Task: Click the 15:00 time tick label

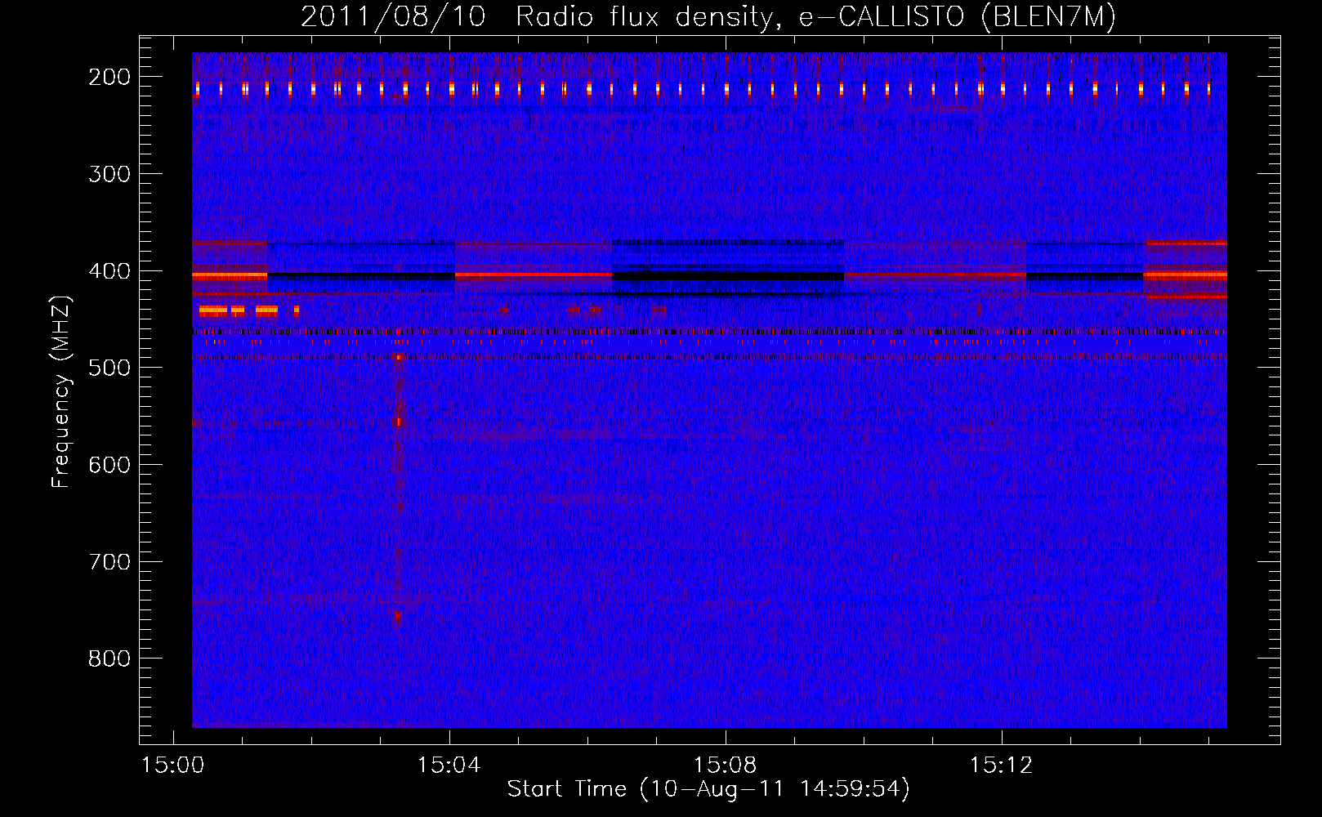Action: point(173,766)
